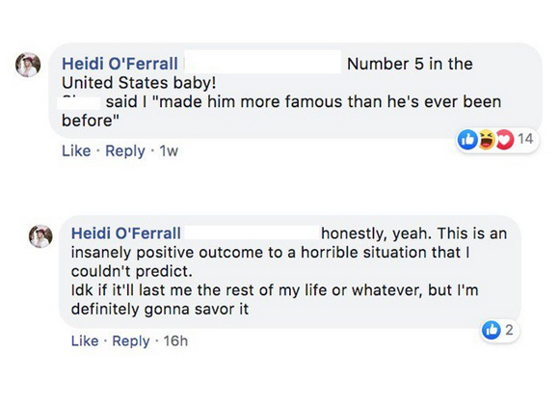Viewport: 559px width, 409px height.
Task: Like the 'Number 5 in the United States' comment
Action: (x=76, y=151)
